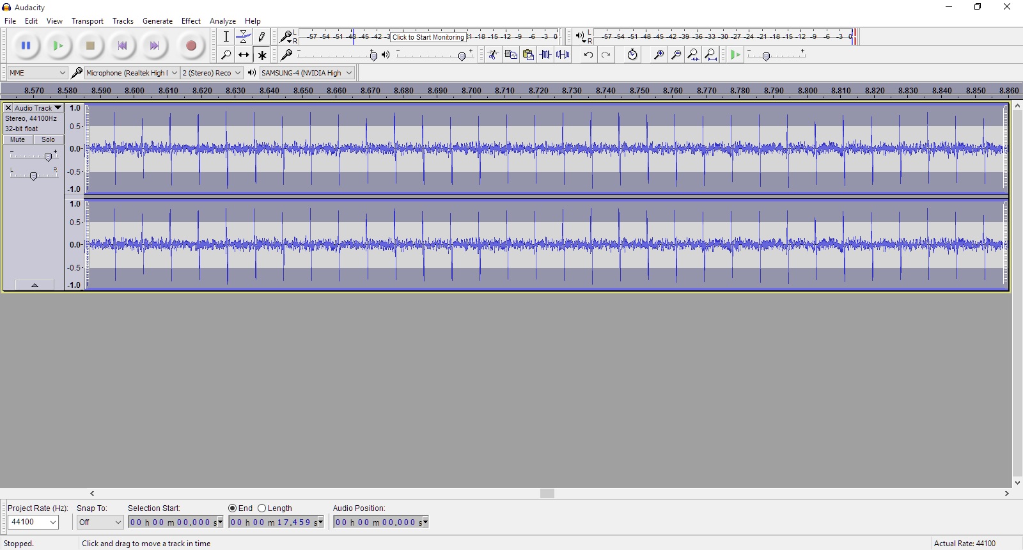
Task: Activate the Time Shift tool
Action: point(244,55)
